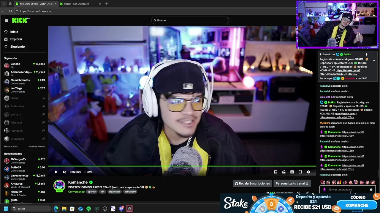This screenshot has height=213, width=380.
Task: Click the Luis_021_LY chat username
Action: pyautogui.click(x=327, y=97)
